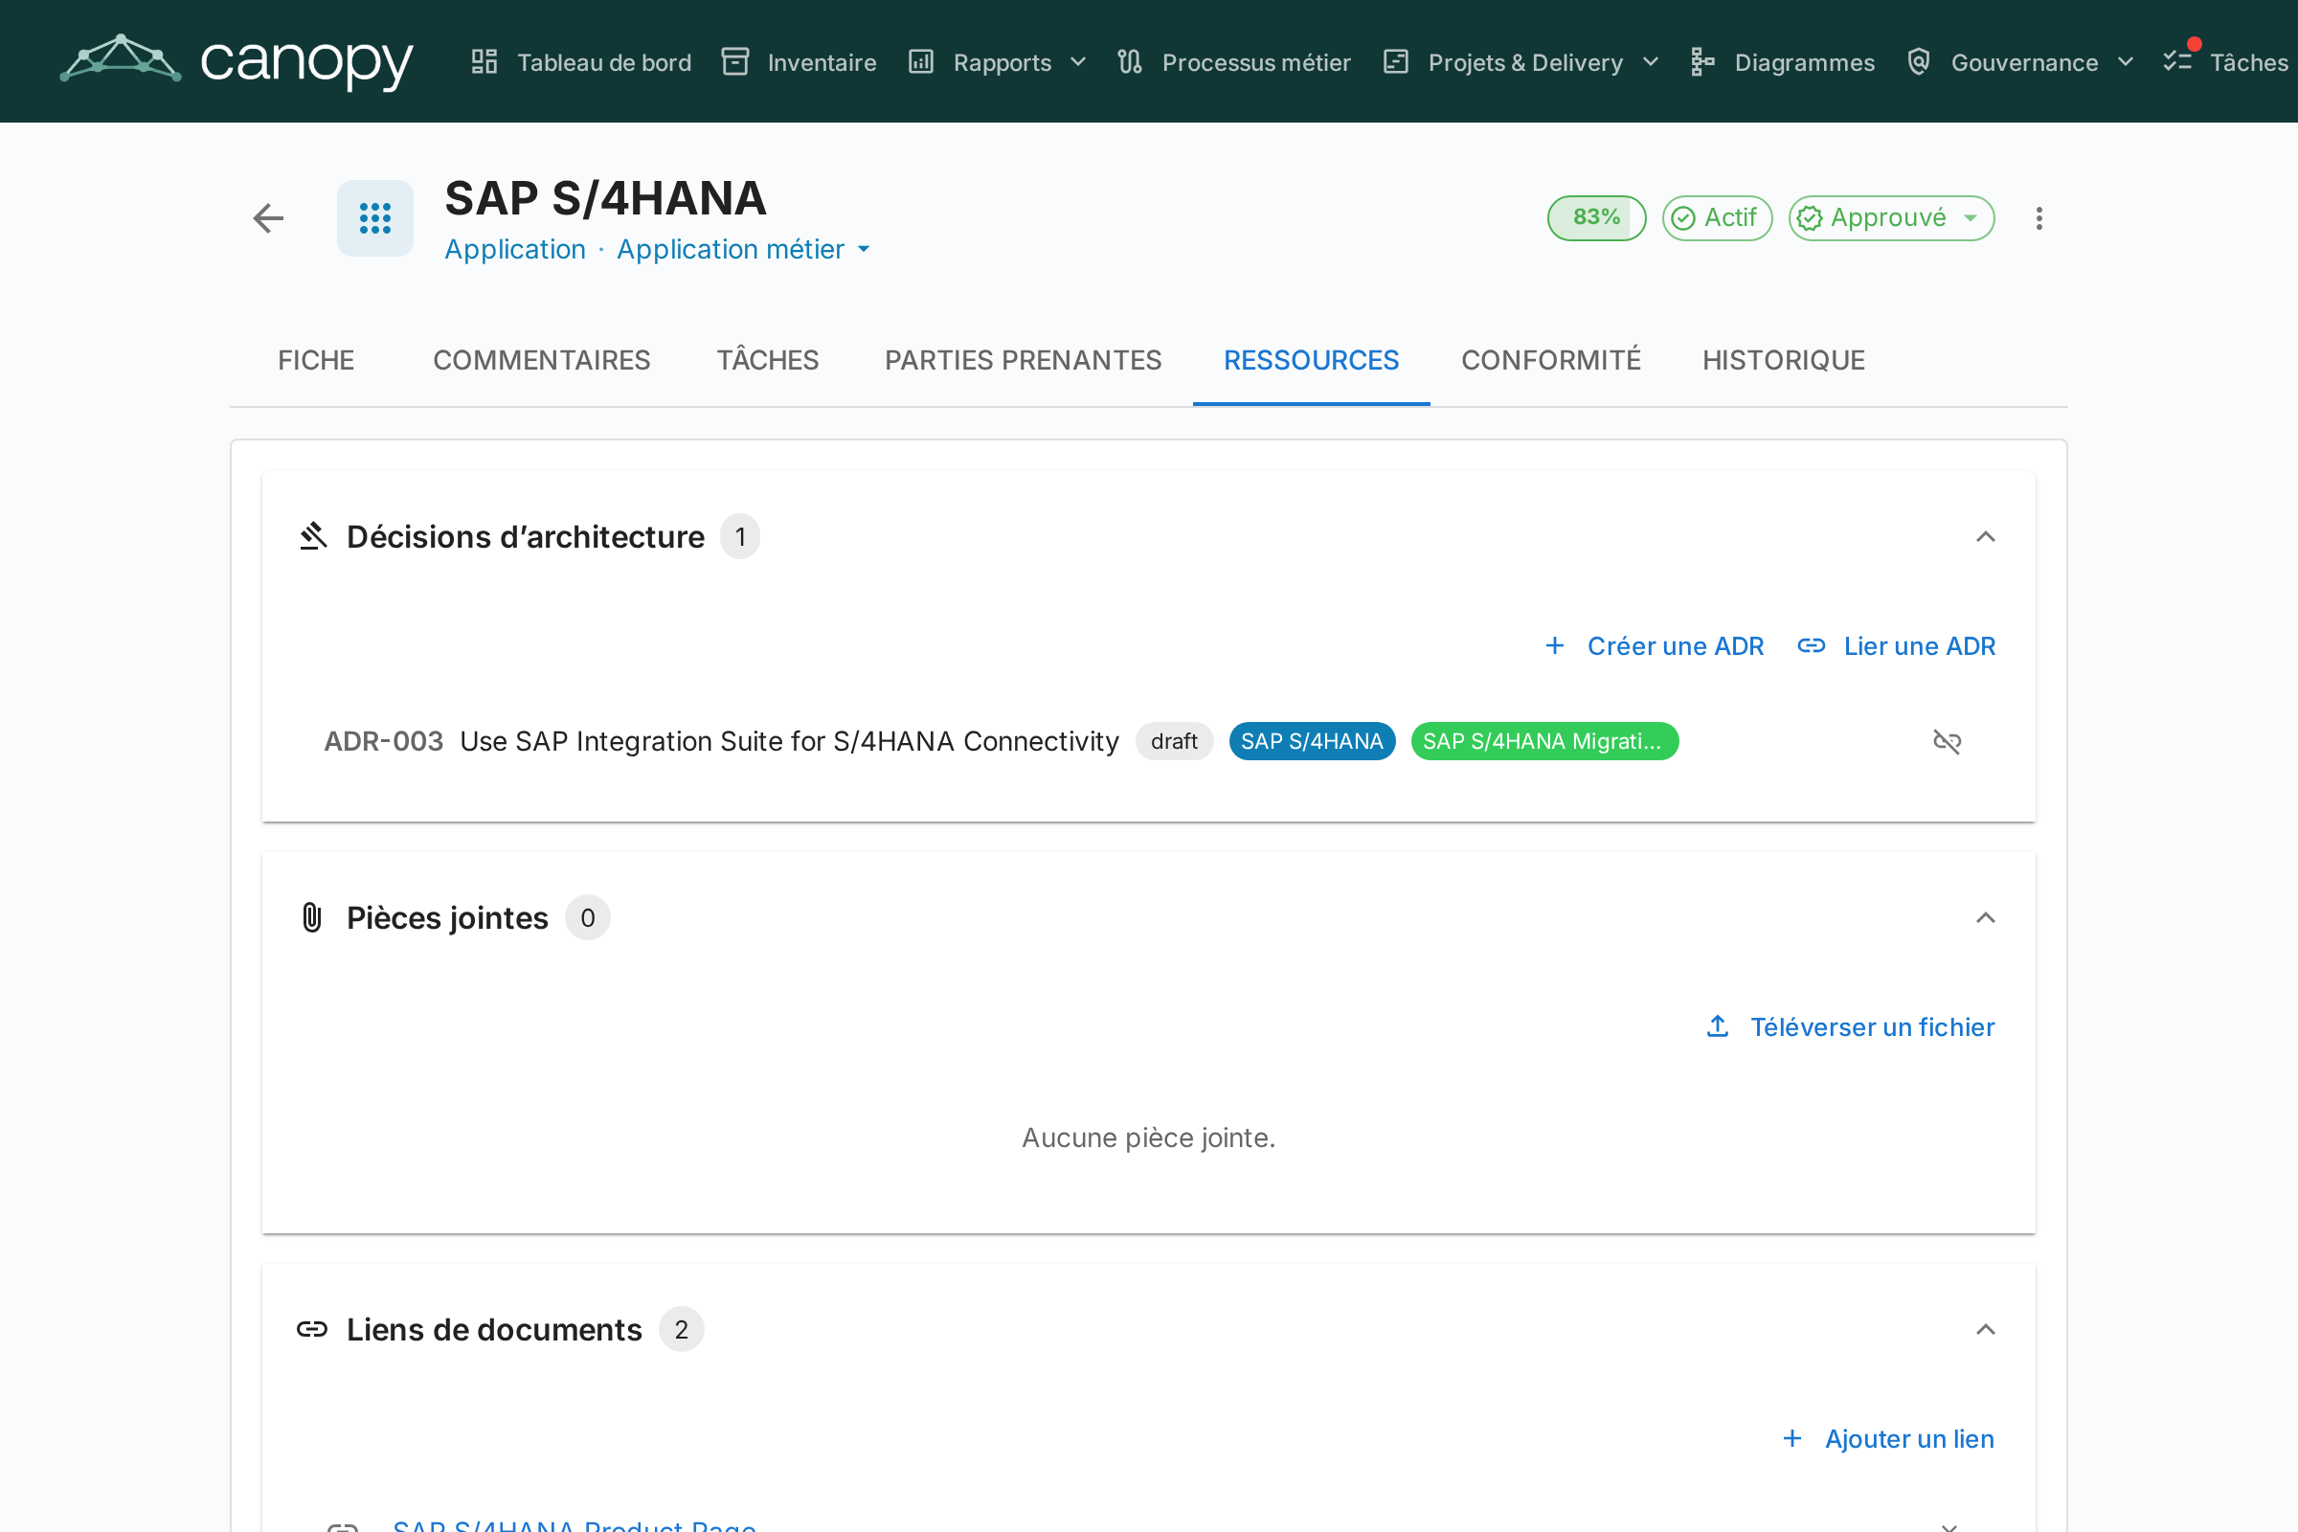Collapse the Pièces jointes section

[1985, 917]
